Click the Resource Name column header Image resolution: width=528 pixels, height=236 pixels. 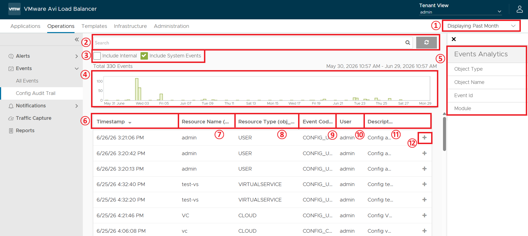tap(205, 122)
